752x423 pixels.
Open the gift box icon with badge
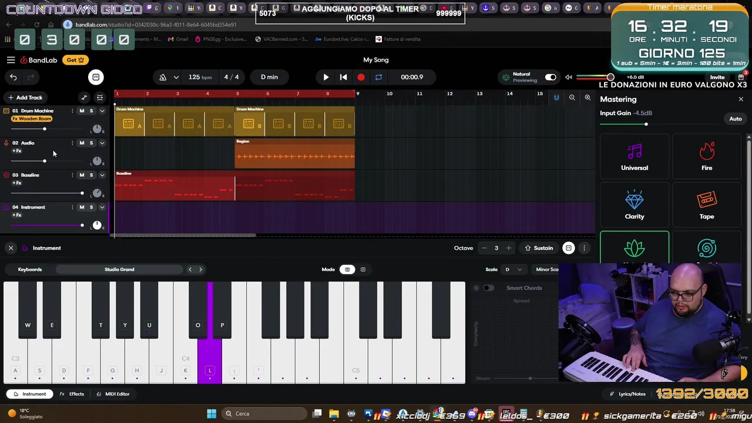point(741,76)
